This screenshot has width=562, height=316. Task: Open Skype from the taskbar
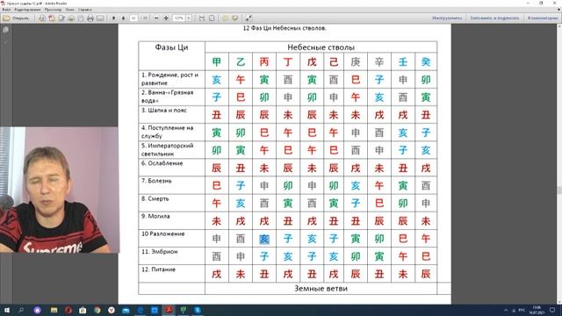click(198, 310)
